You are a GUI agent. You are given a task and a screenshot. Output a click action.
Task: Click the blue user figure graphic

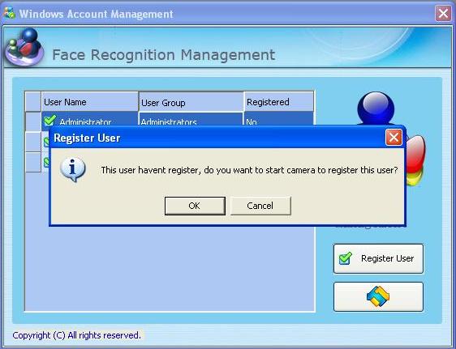coord(376,109)
